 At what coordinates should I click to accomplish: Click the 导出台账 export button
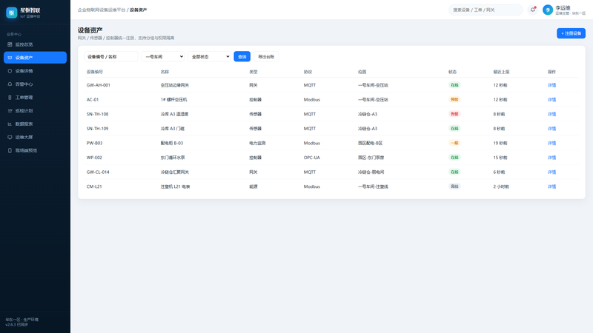pos(266,57)
